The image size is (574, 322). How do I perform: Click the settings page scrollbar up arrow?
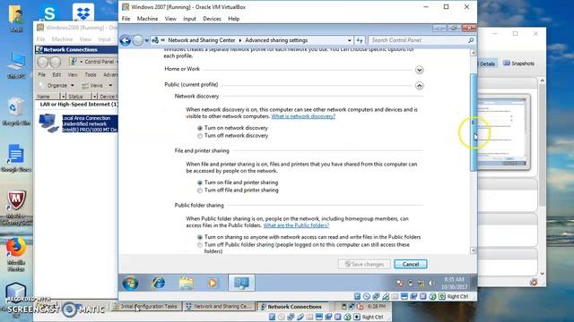473,53
